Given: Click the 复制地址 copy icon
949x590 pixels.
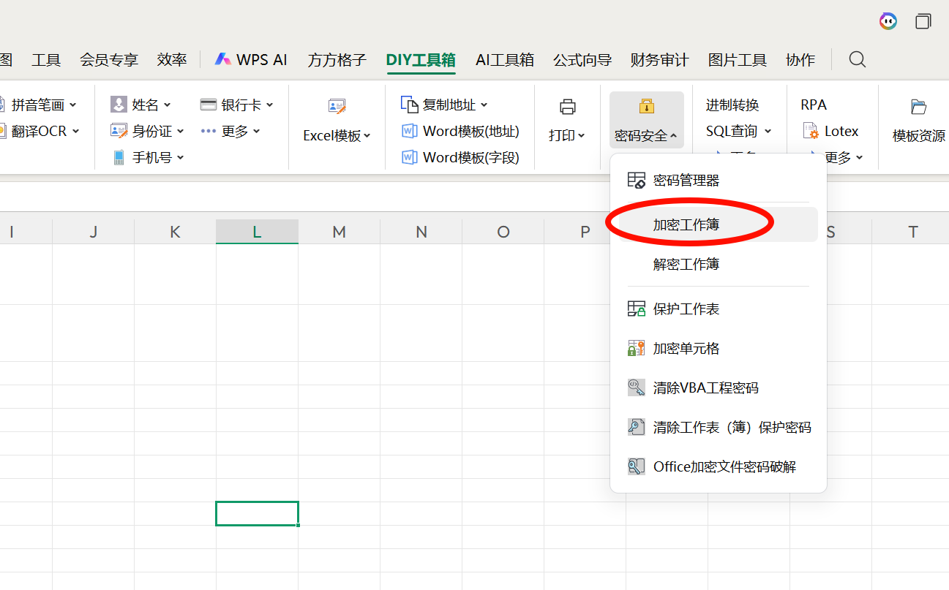Looking at the screenshot, I should click(408, 105).
